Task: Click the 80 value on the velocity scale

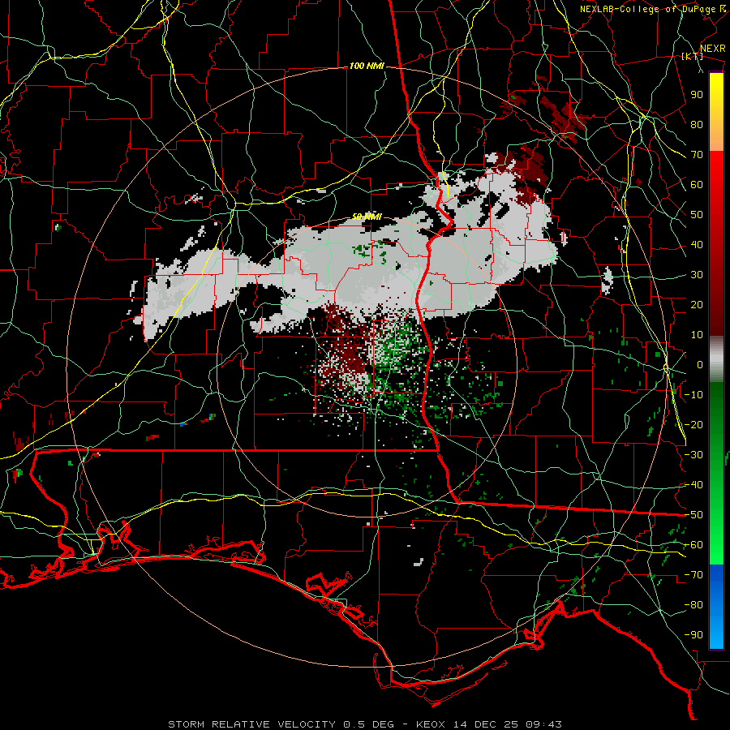Action: click(x=697, y=124)
